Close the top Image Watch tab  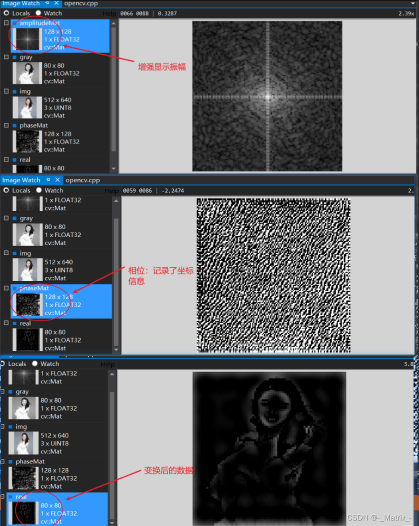(56, 3)
